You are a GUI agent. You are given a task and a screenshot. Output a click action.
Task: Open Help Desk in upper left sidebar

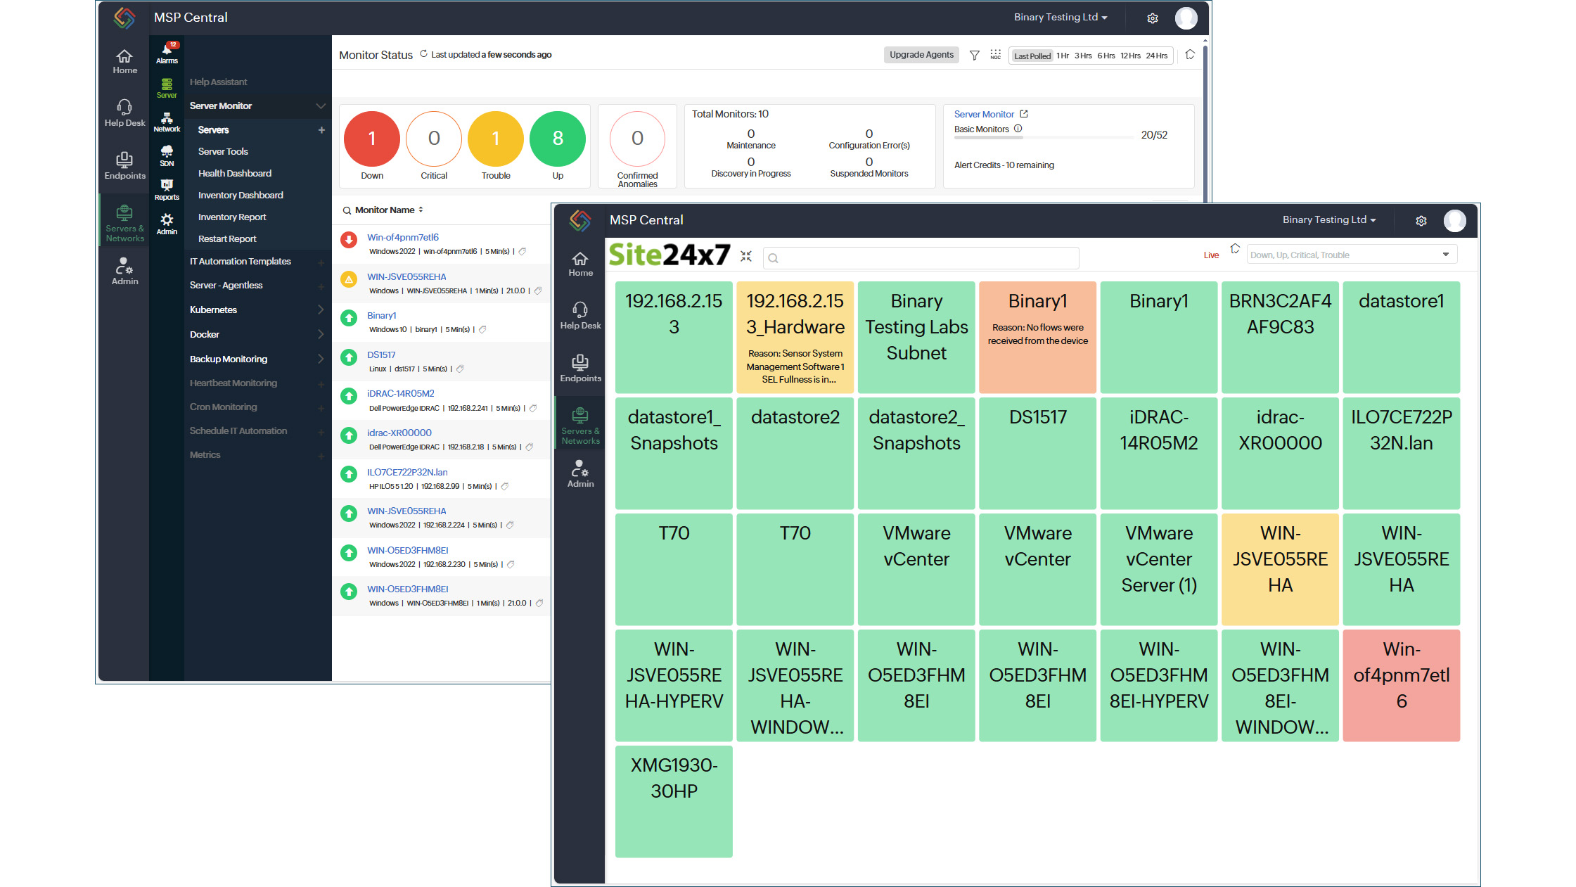pos(124,113)
